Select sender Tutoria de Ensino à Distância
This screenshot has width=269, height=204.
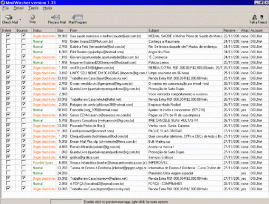[108, 168]
